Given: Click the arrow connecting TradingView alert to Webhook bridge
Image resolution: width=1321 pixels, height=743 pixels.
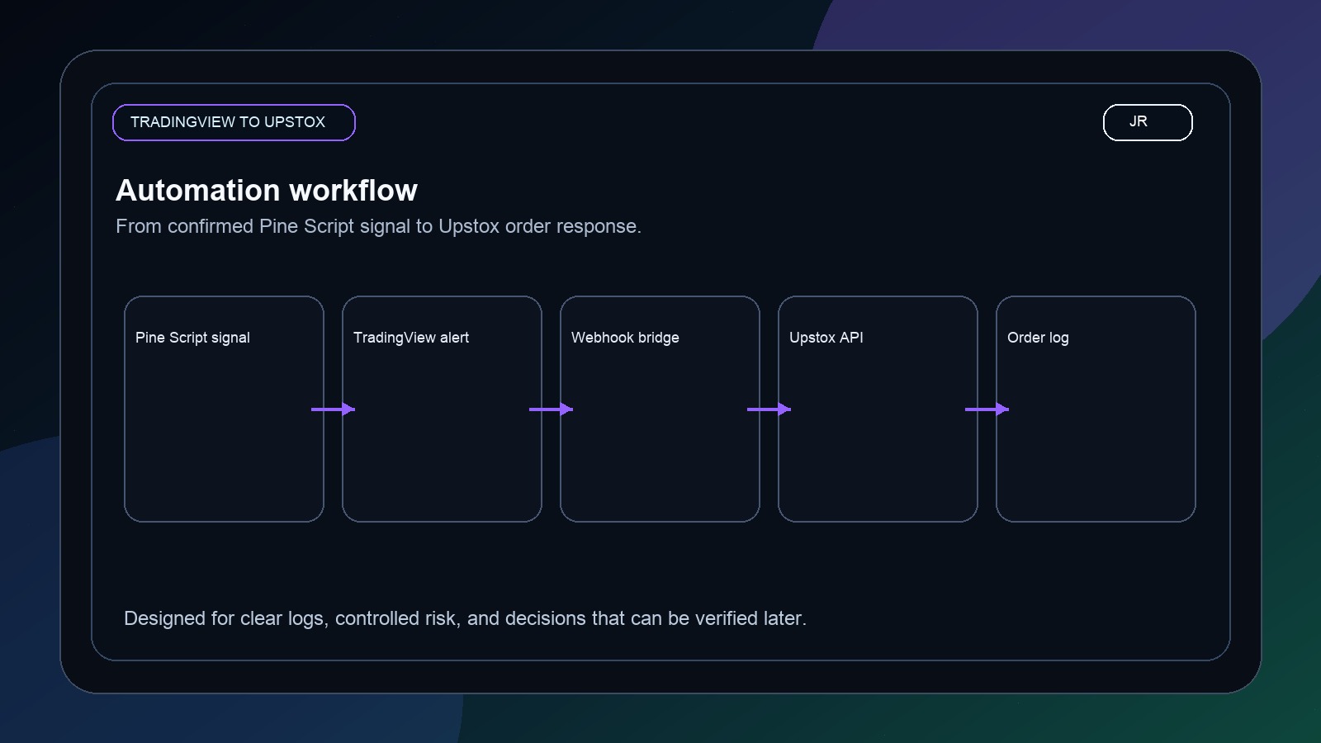Looking at the screenshot, I should (x=551, y=409).
